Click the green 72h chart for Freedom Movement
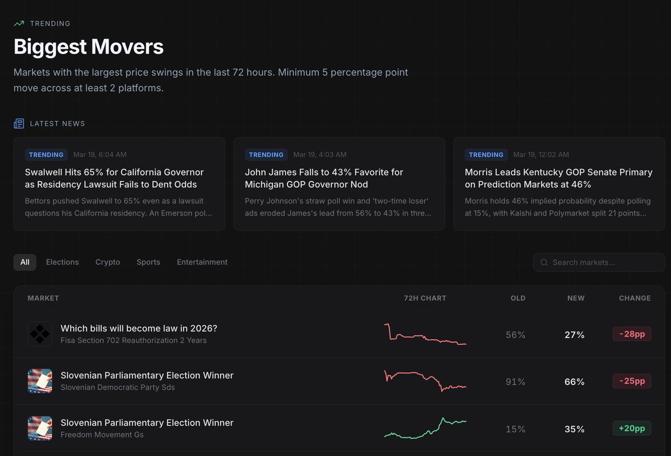 [x=426, y=428]
